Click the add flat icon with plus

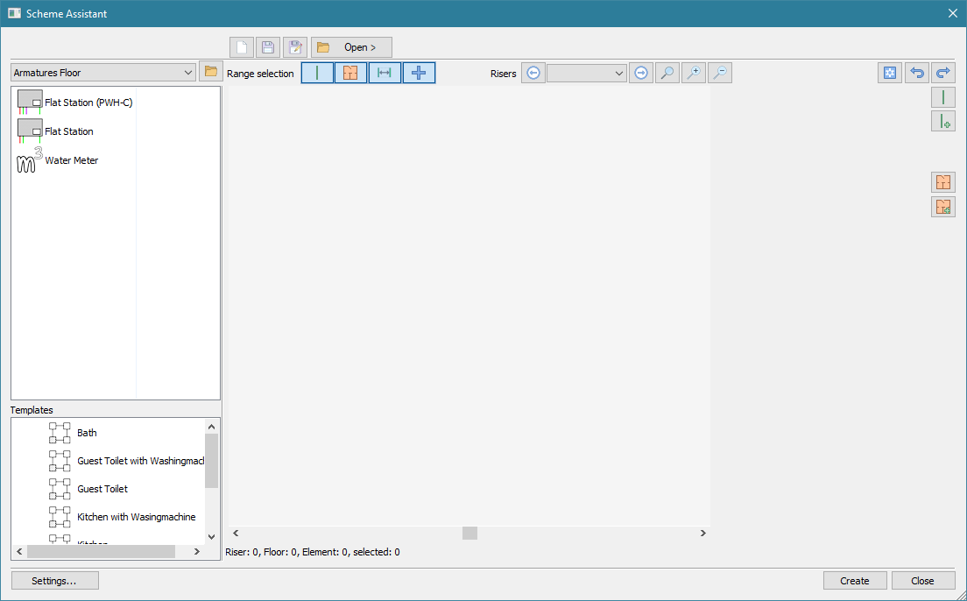943,207
